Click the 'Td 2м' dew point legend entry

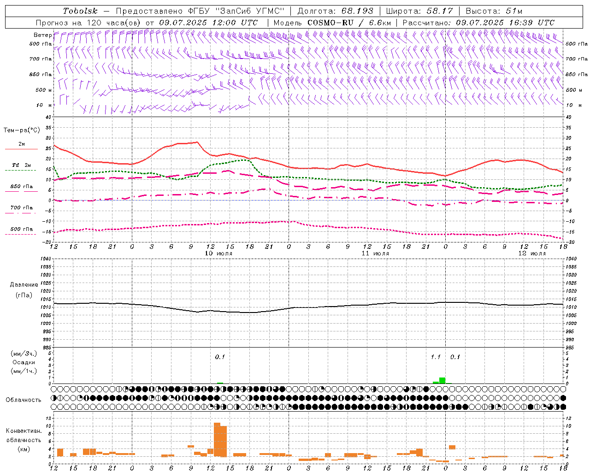21,167
